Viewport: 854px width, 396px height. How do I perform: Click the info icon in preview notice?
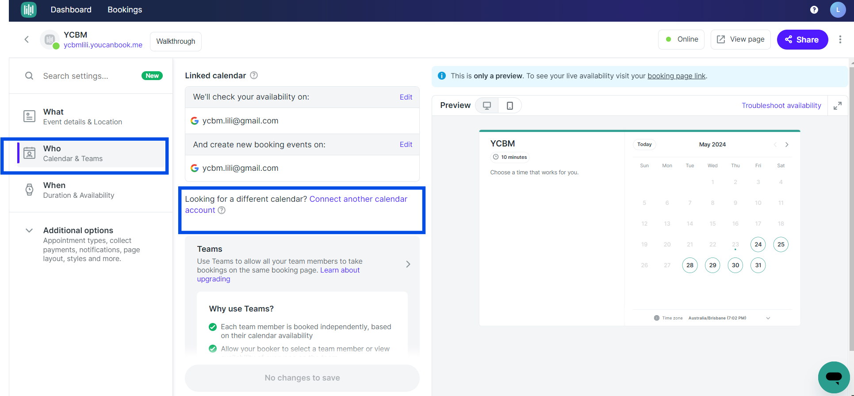pyautogui.click(x=441, y=76)
